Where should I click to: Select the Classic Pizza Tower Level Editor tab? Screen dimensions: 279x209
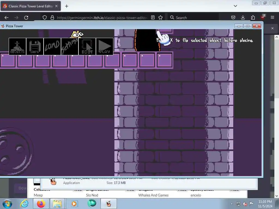[31, 6]
